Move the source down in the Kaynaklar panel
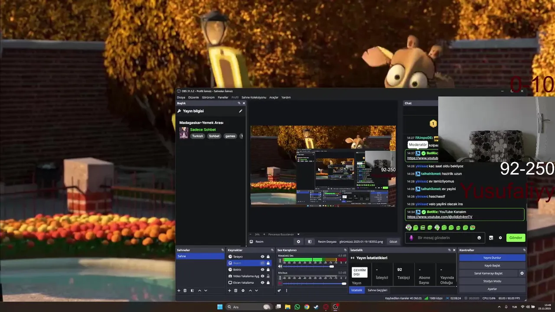Image resolution: width=555 pixels, height=312 pixels. point(256,290)
